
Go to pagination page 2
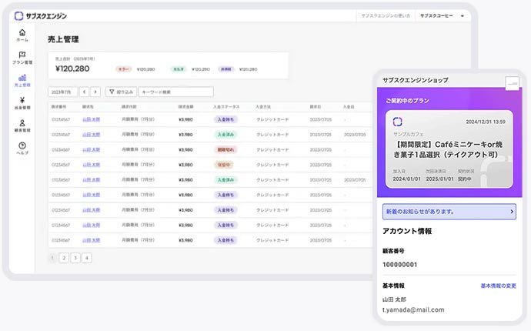[64, 258]
